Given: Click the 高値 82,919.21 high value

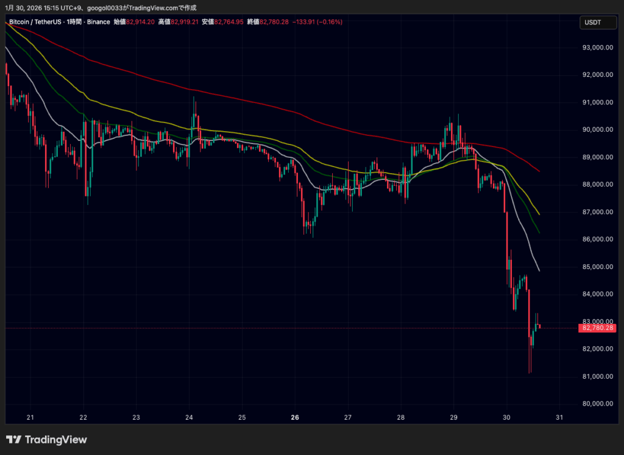Looking at the screenshot, I should pos(178,22).
